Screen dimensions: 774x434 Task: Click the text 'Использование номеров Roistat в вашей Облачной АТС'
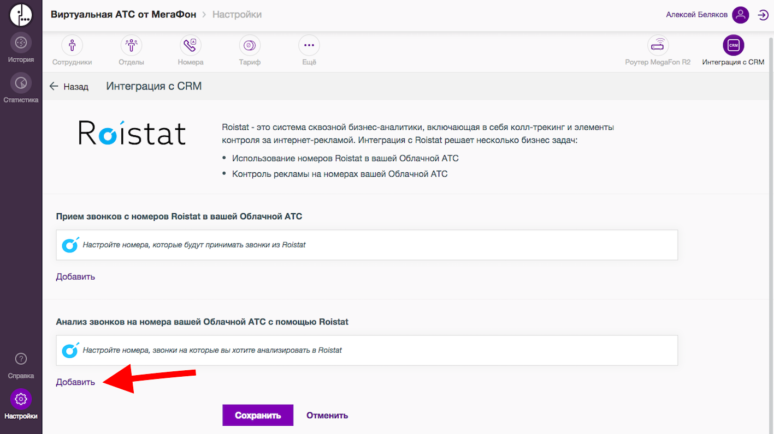pos(345,159)
